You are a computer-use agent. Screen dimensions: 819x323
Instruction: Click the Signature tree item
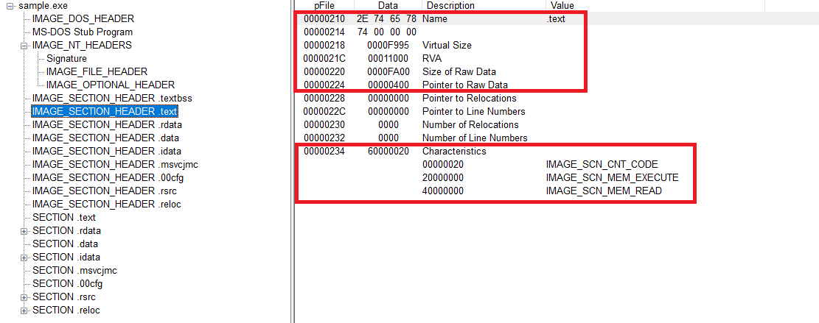66,58
